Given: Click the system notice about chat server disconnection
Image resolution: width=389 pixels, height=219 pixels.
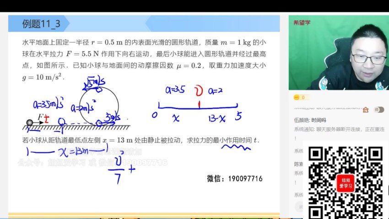Looking at the screenshot, I should click(339, 130).
